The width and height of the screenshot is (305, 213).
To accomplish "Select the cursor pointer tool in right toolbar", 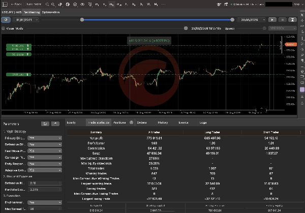I will click(302, 15).
